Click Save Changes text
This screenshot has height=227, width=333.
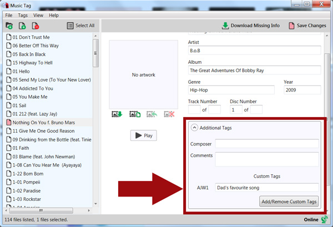tap(311, 26)
